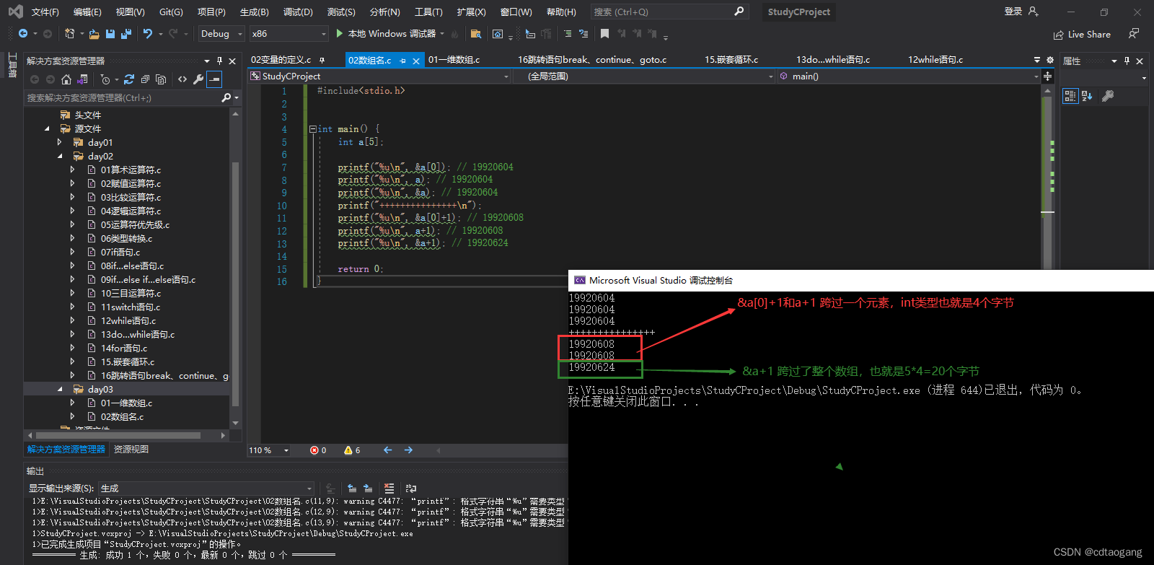Click the Categorized view icon in Properties
Screen dimensions: 1154x565
point(1070,96)
